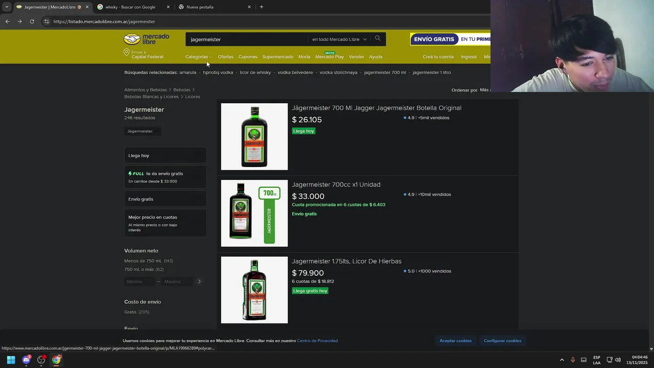This screenshot has height=368, width=654.
Task: Open the clock showing 04:04:46
Action: (637, 360)
